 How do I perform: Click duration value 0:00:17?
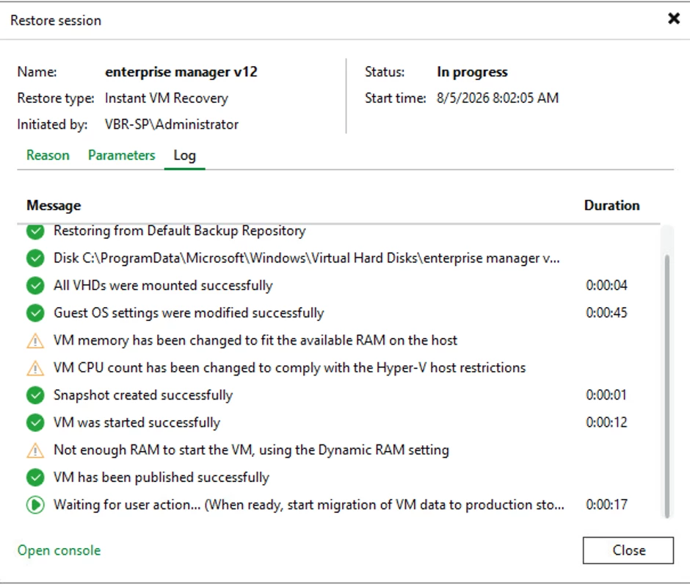click(606, 505)
